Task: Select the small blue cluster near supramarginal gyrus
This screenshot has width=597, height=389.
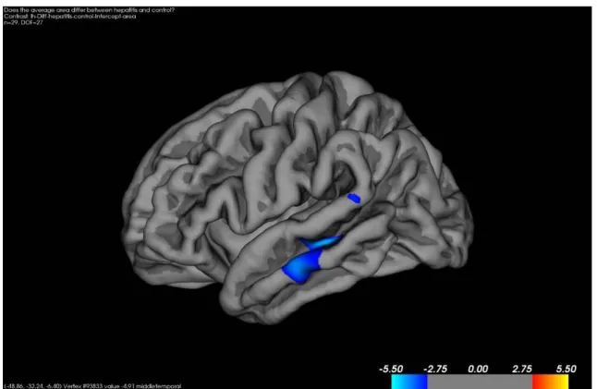Action: pyautogui.click(x=354, y=199)
